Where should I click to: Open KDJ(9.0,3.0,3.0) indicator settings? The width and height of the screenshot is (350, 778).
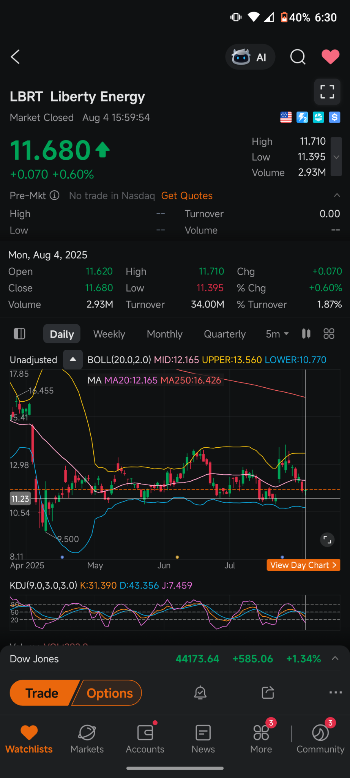(44, 585)
